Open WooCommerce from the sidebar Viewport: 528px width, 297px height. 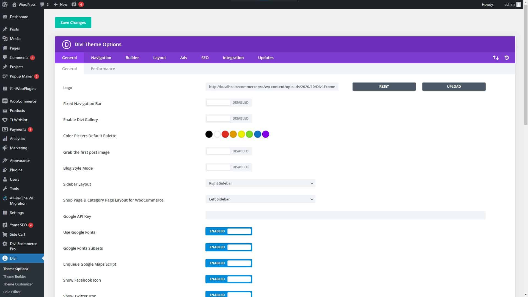[23, 101]
